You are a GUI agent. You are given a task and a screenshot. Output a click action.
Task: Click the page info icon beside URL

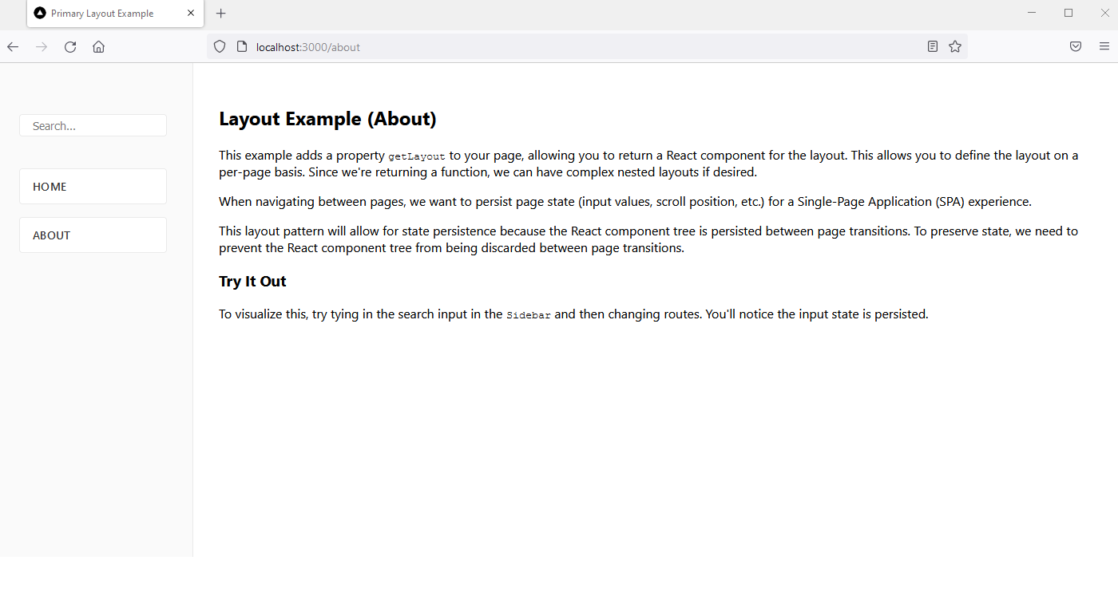[242, 47]
